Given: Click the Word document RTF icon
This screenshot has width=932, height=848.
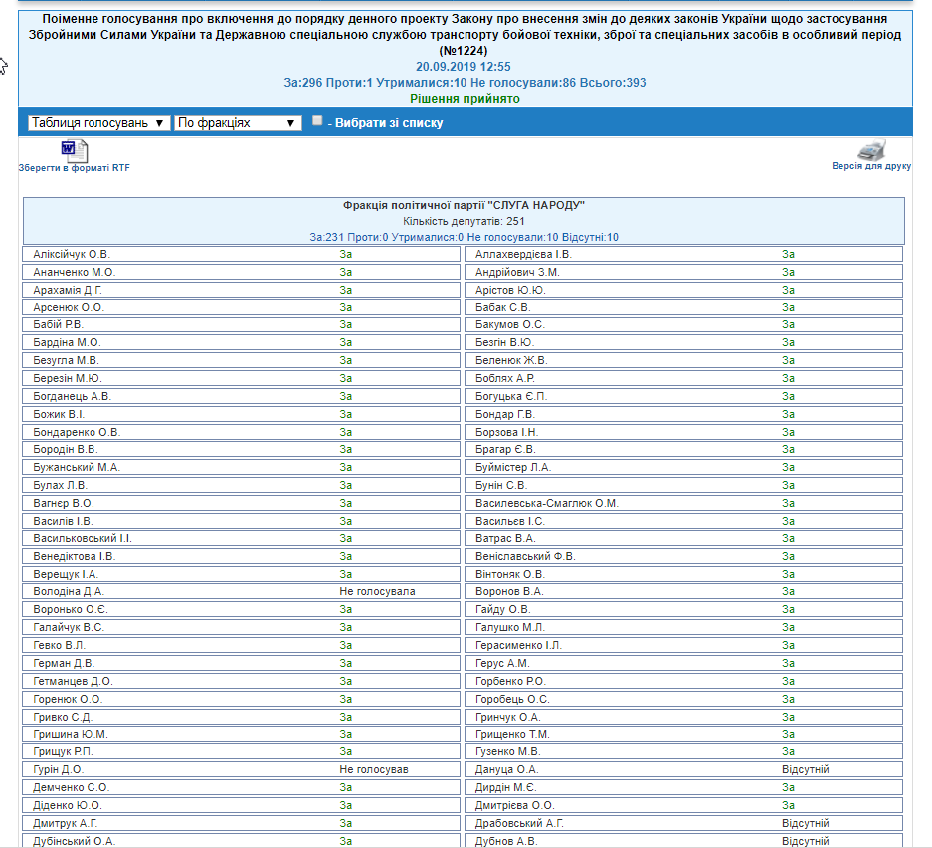Looking at the screenshot, I should [75, 150].
